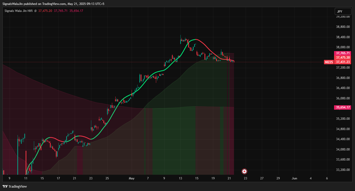The width and height of the screenshot is (355, 191).
Task: Click the TradingView logo at bottom left
Action: tap(15, 186)
